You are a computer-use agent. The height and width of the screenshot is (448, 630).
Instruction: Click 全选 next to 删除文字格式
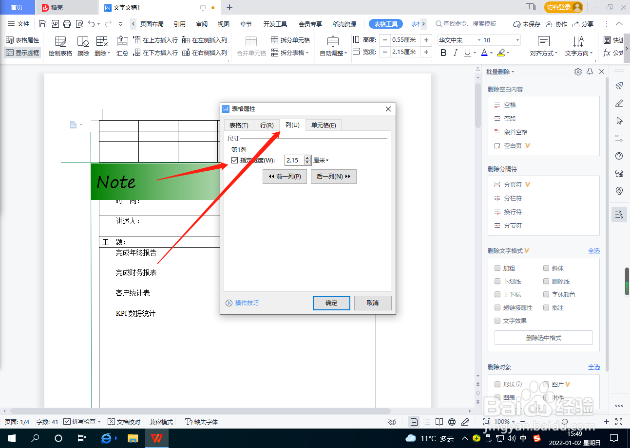(x=594, y=251)
